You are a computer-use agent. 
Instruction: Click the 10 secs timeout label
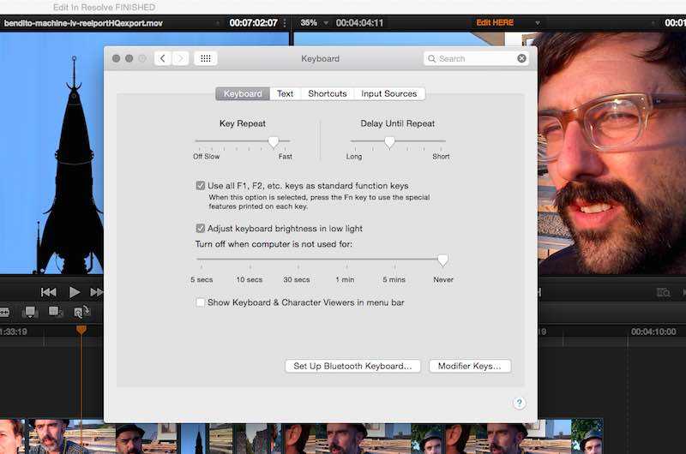click(250, 279)
